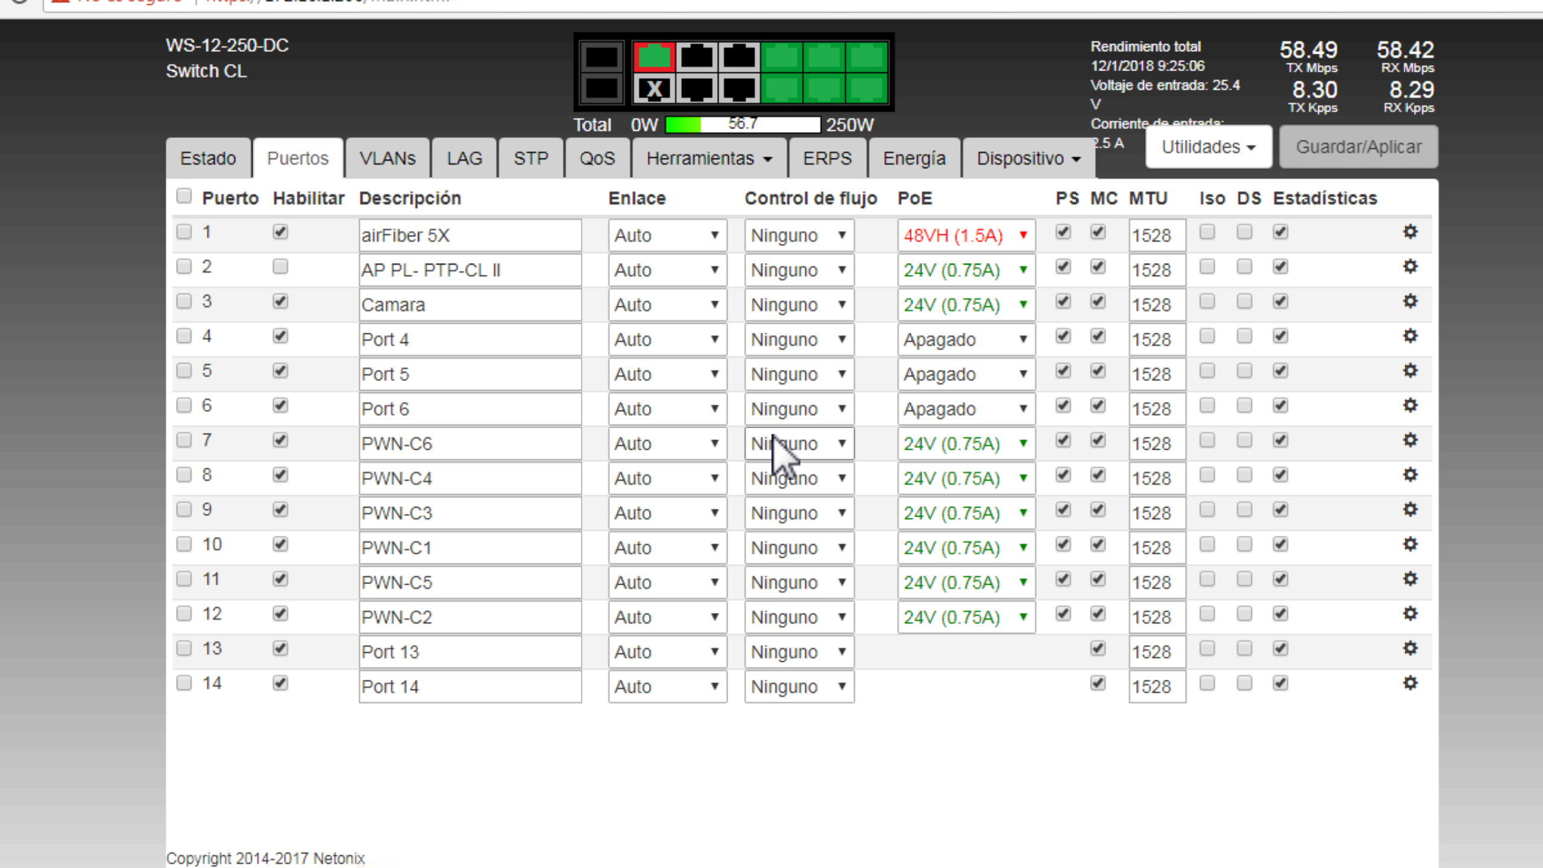This screenshot has width=1543, height=868.
Task: Expand Control de flujo dropdown for port 12
Action: pos(799,617)
